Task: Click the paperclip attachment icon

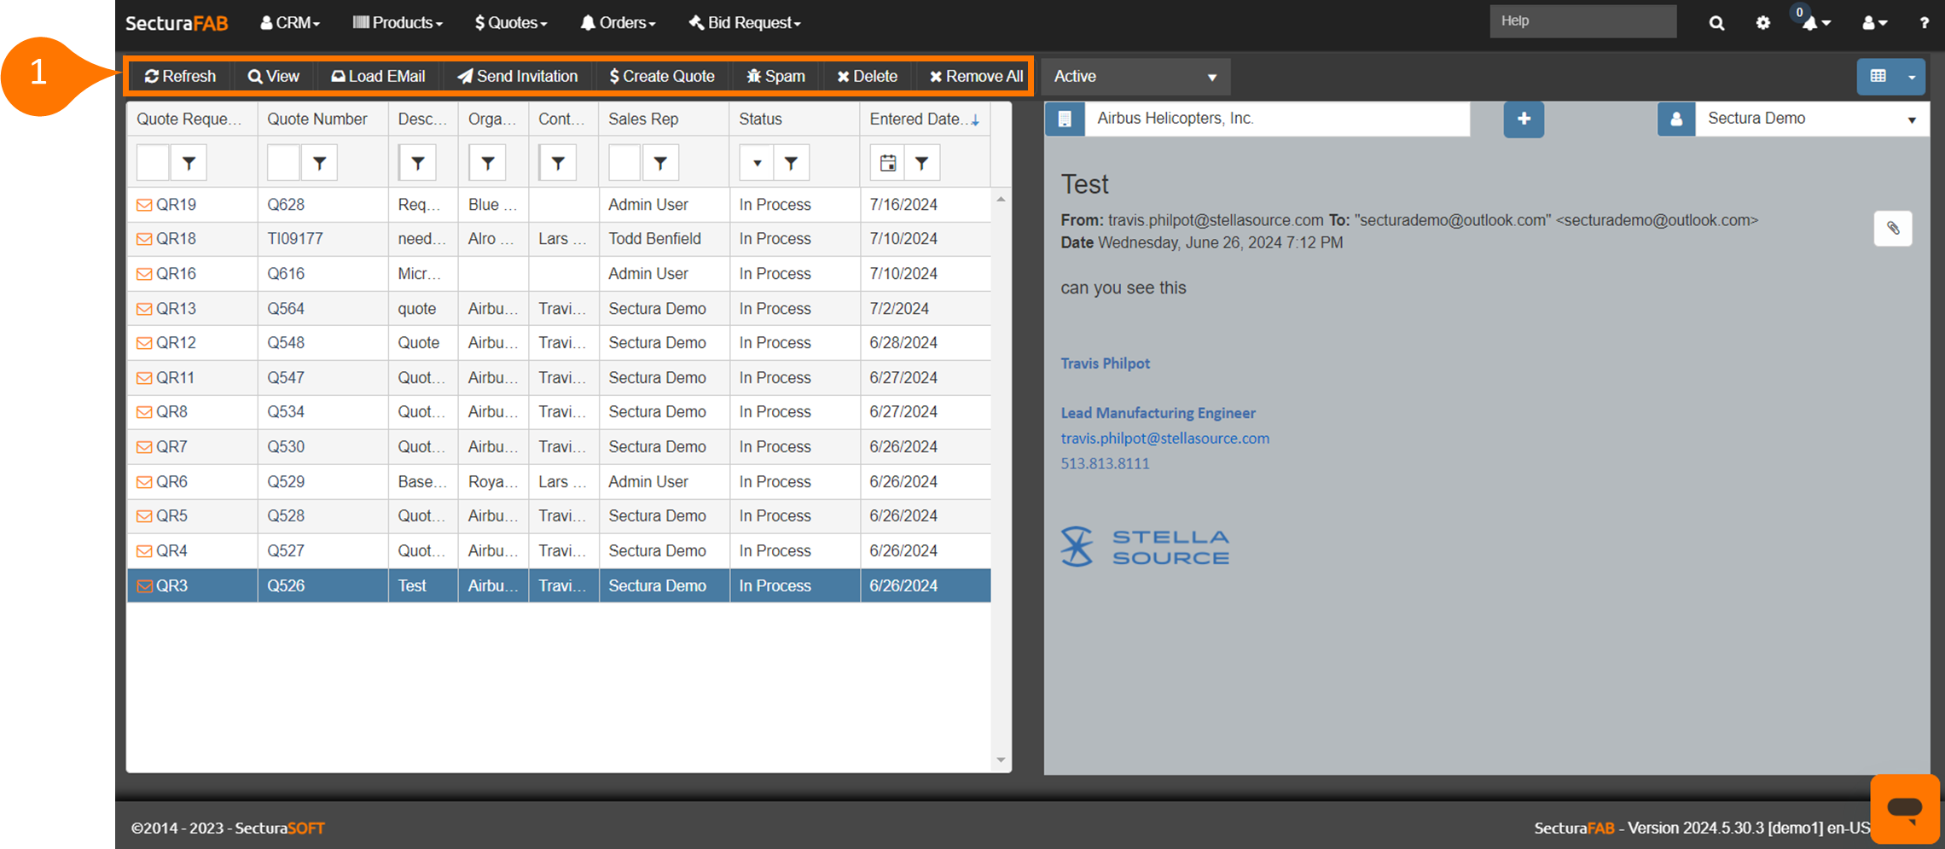Action: point(1893,228)
